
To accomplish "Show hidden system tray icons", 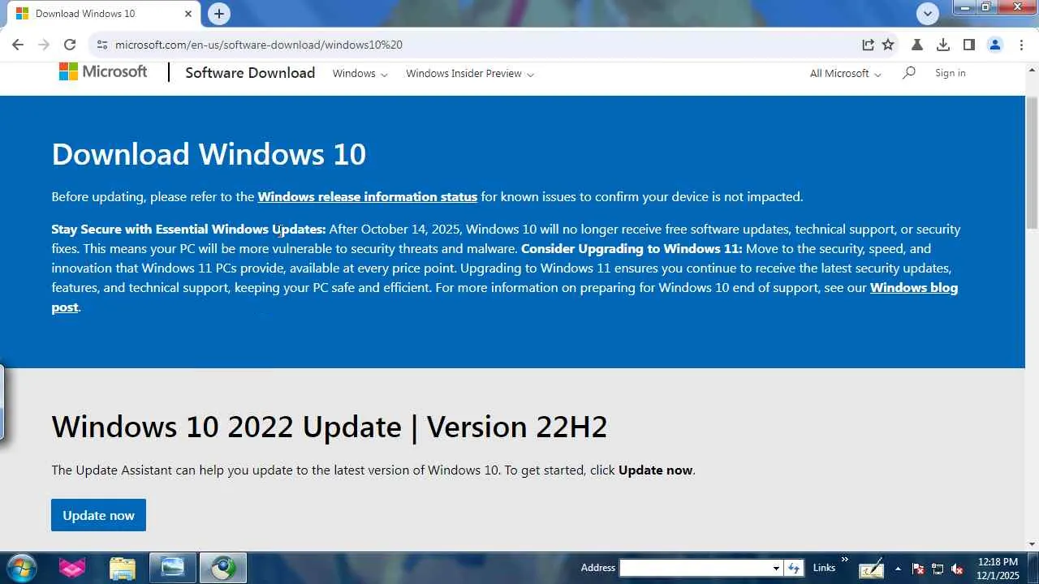I will point(898,569).
